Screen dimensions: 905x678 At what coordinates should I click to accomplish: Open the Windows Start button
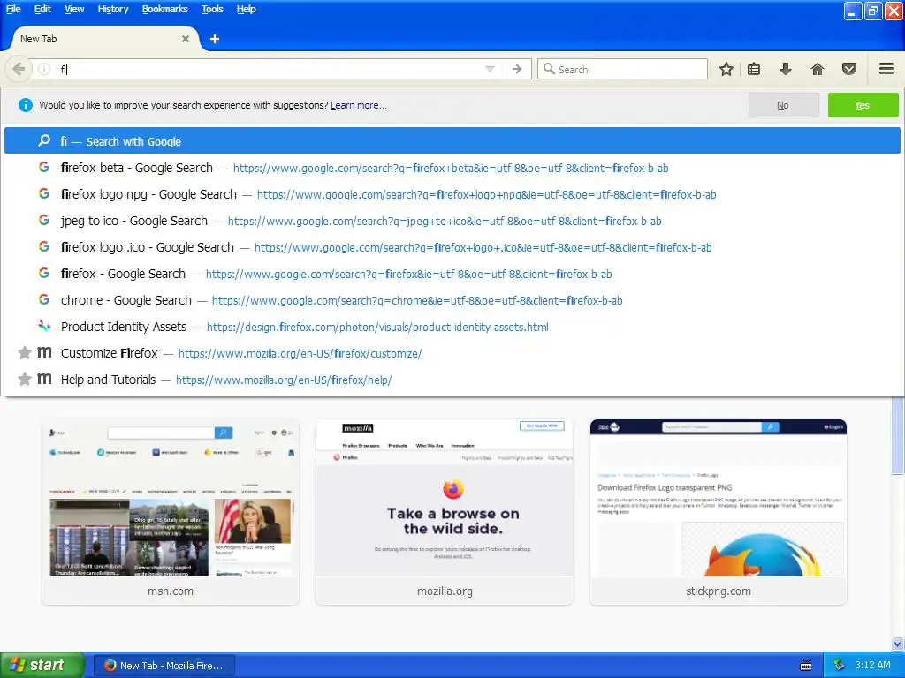click(42, 666)
